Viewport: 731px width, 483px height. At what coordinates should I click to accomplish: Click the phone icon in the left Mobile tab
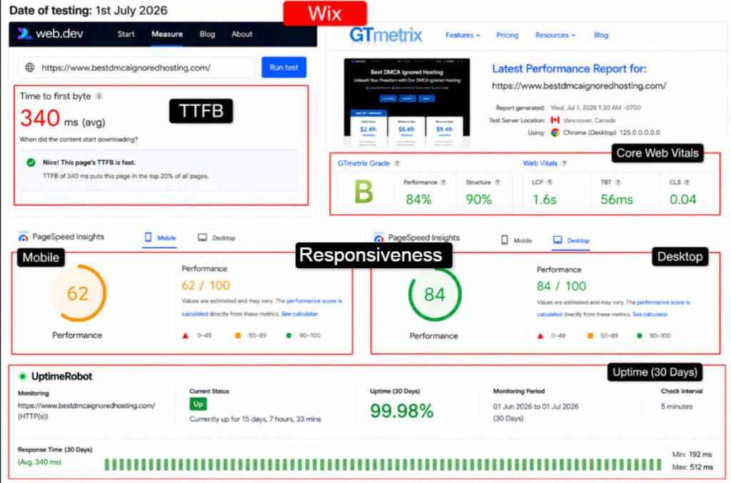148,238
